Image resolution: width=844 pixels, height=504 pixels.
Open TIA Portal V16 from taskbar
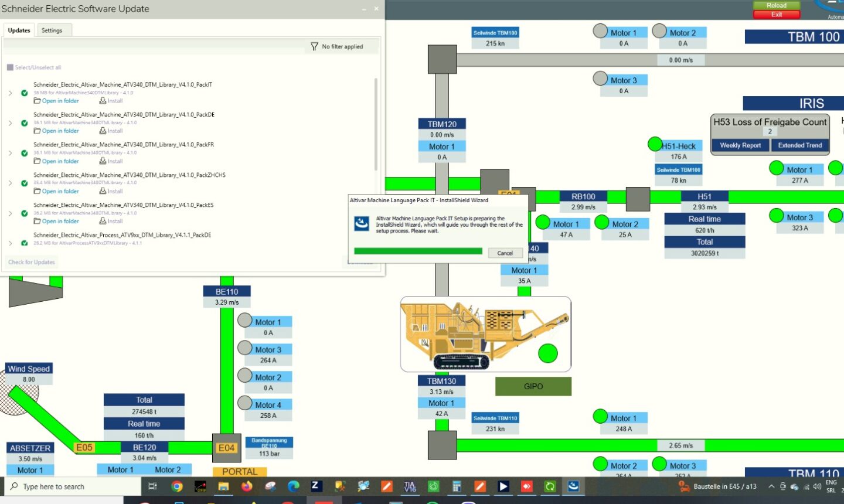pos(410,486)
